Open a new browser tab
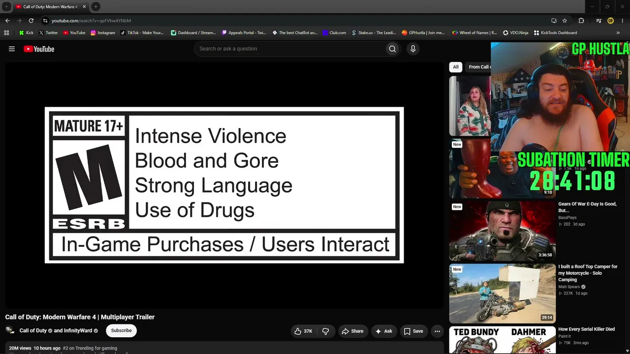630x354 pixels. click(96, 7)
